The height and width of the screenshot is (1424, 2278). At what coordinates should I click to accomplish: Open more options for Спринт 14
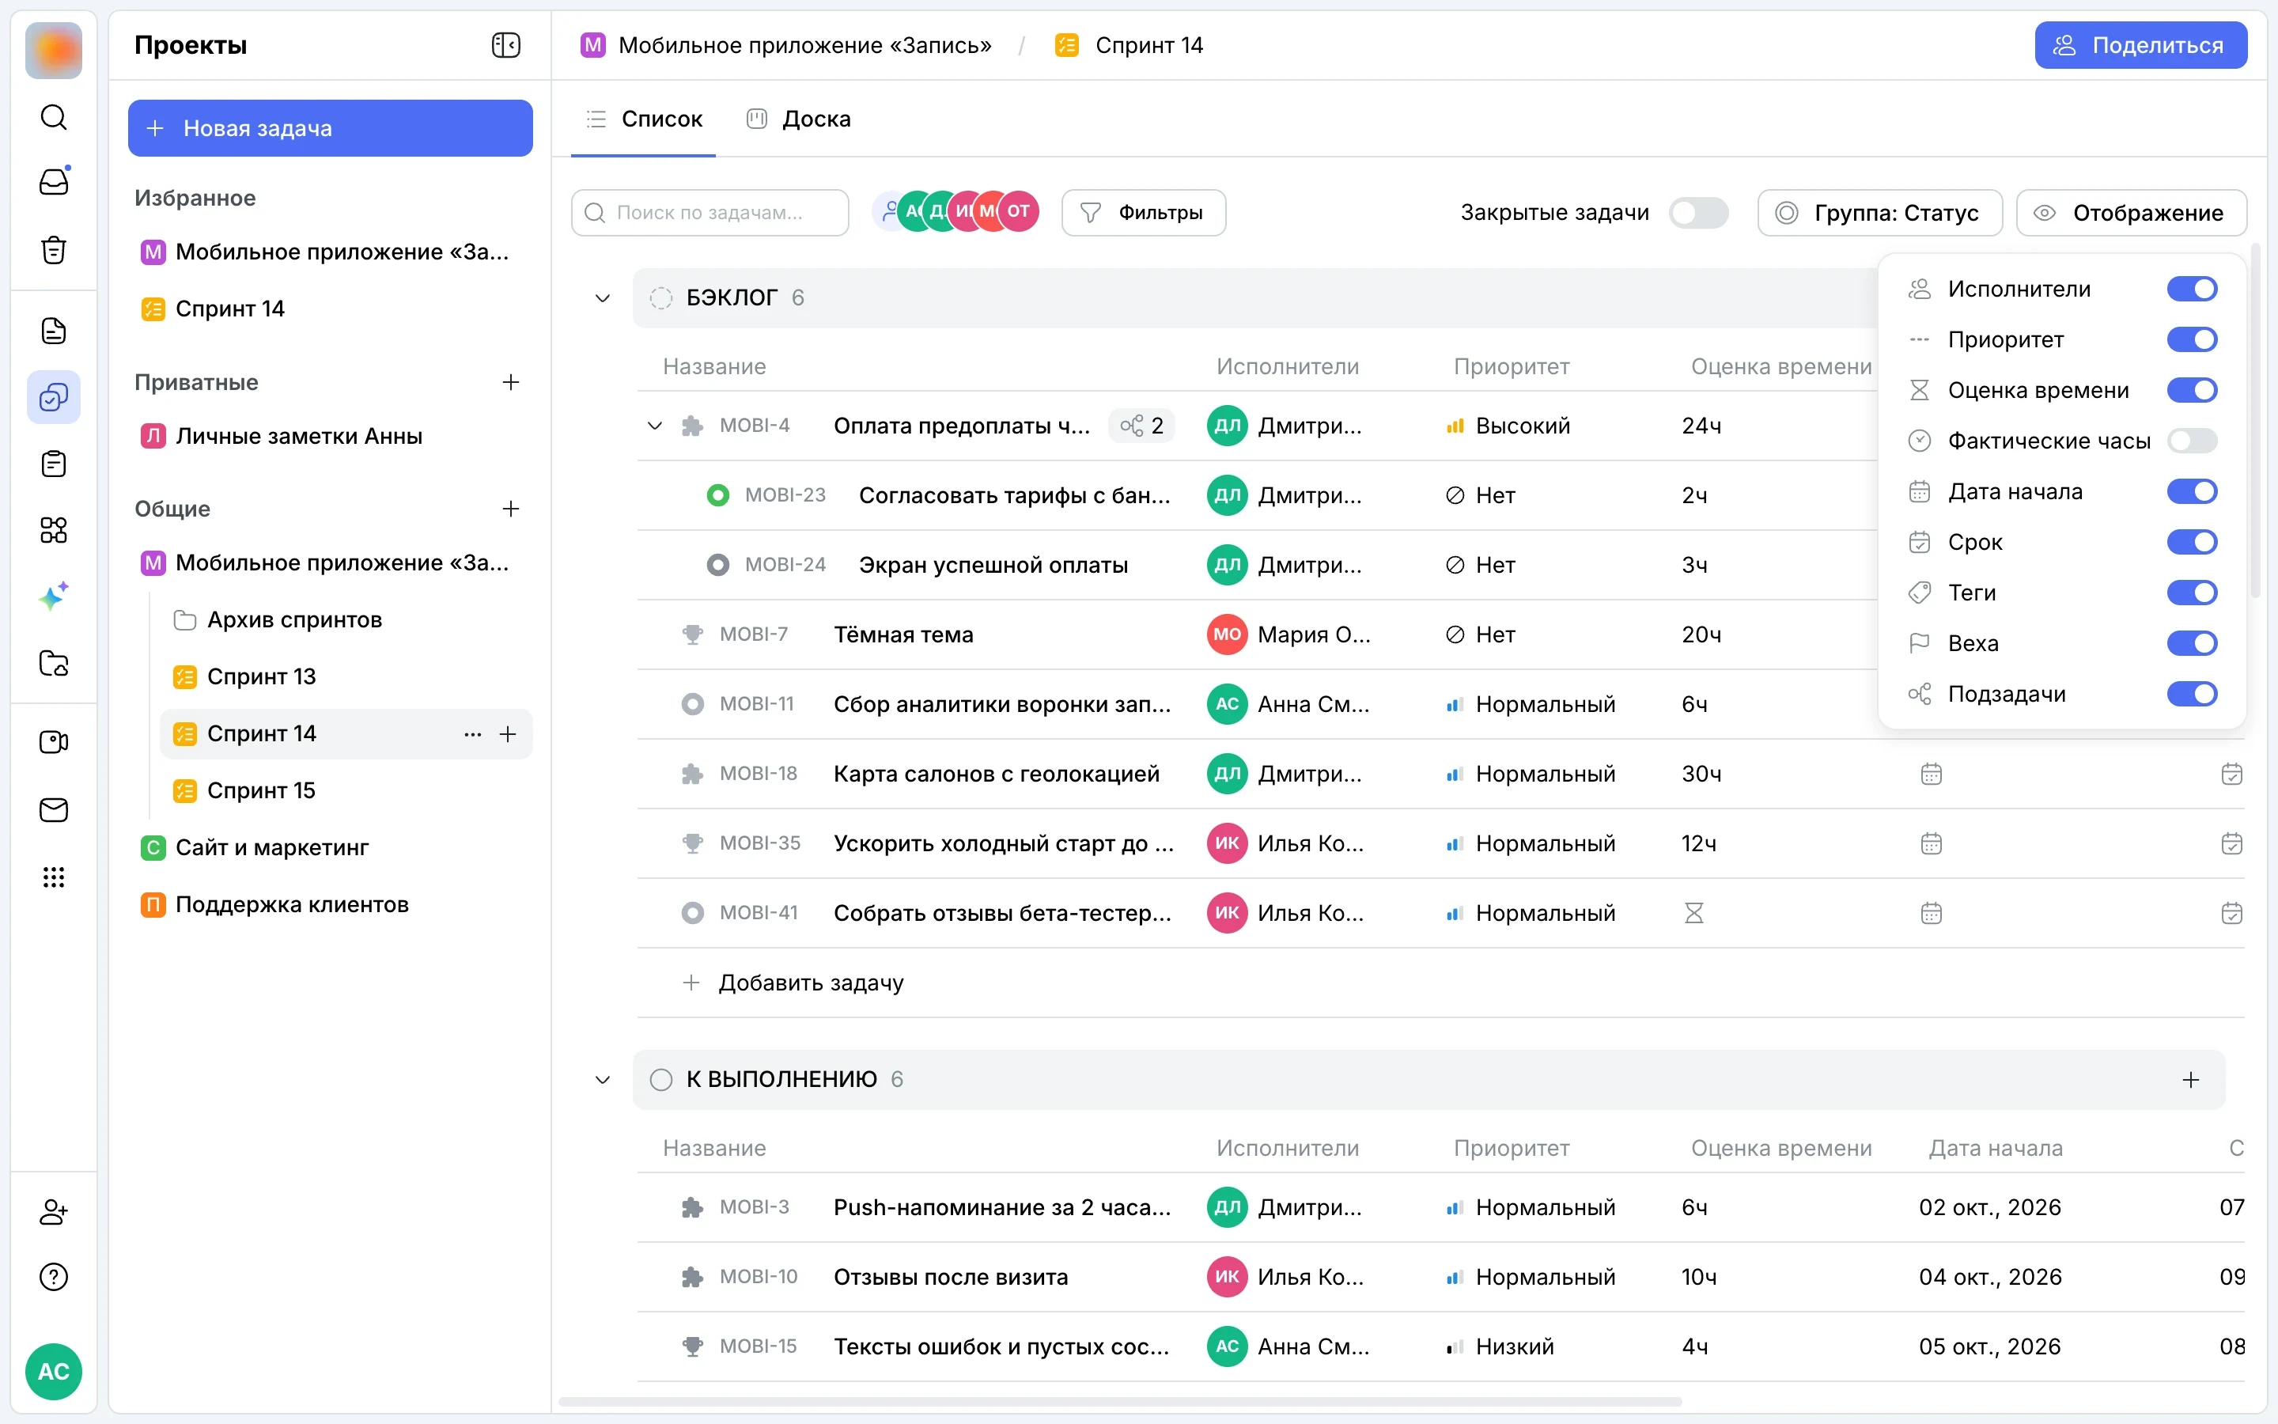tap(472, 733)
